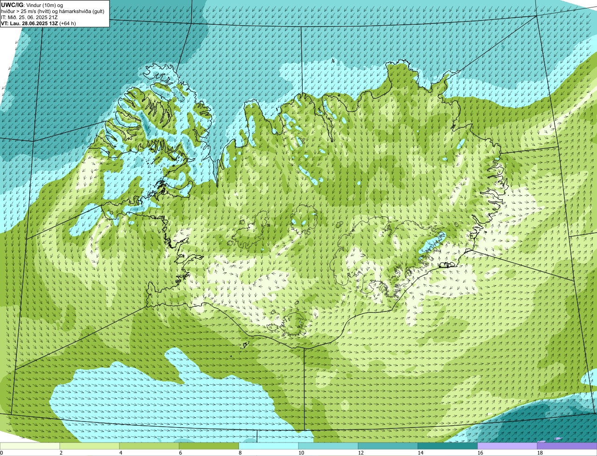Click the title text "UWC/IG: Vindur (10m) og"
Screen dimensions: 597x456
(32, 5)
